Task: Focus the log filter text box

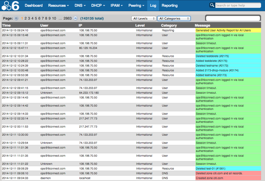Action: (233, 18)
